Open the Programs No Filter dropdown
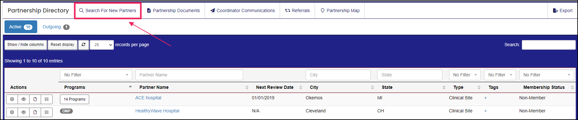Image resolution: width=578 pixels, height=120 pixels. coord(96,75)
